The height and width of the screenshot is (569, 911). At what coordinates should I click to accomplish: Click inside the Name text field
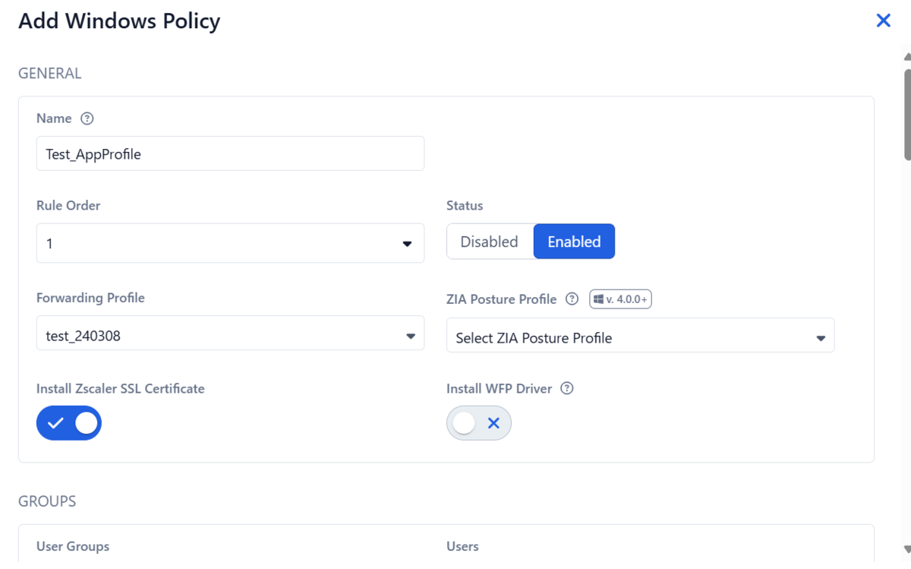[x=230, y=153]
